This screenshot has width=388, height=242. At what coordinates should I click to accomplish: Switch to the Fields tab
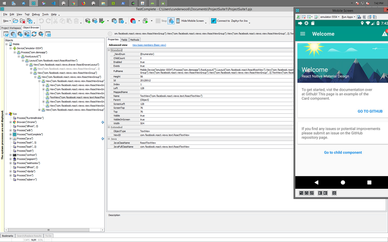[x=124, y=40]
